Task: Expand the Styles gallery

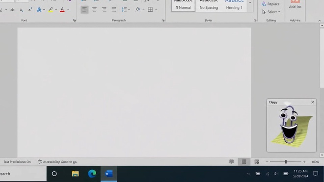Action: point(250,2)
